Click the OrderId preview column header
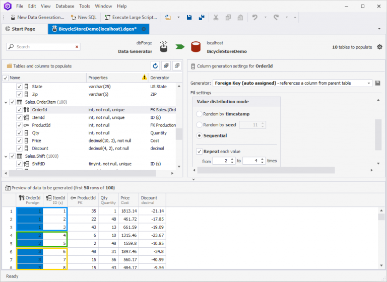This screenshot has height=282, width=387. click(30, 200)
